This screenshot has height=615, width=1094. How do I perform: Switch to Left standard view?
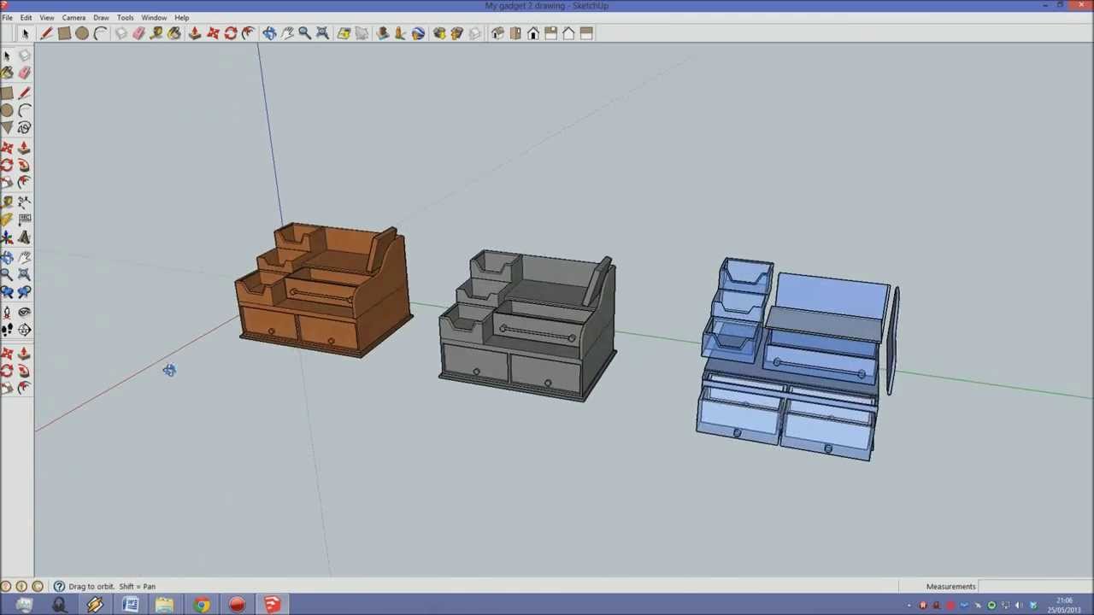586,33
